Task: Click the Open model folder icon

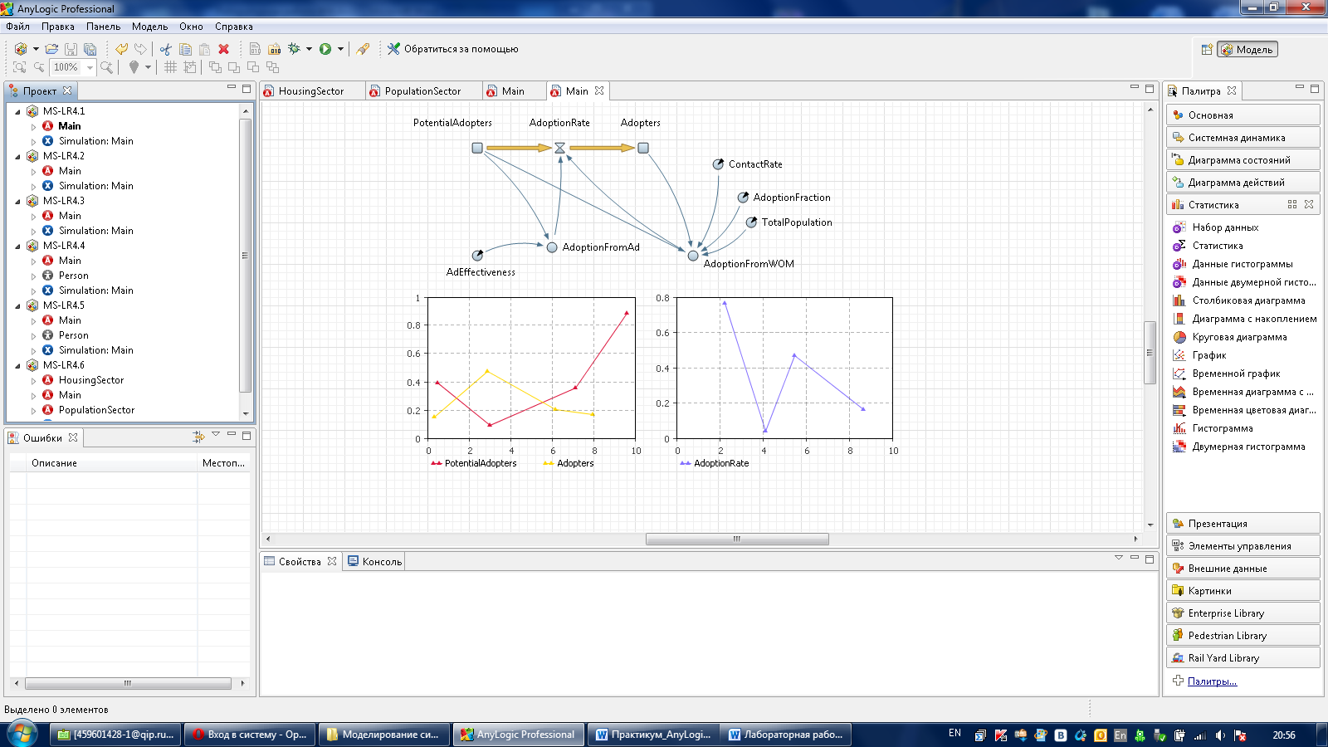Action: (51, 49)
